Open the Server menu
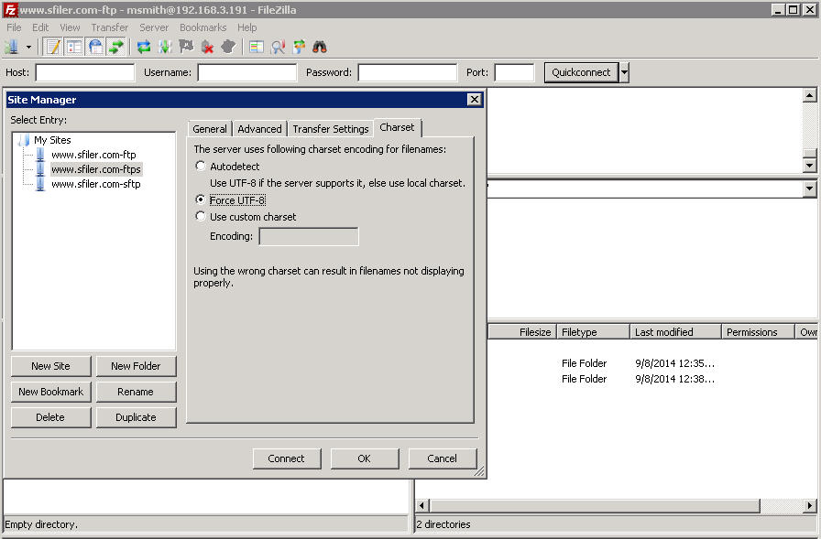This screenshot has height=539, width=821. [x=154, y=27]
